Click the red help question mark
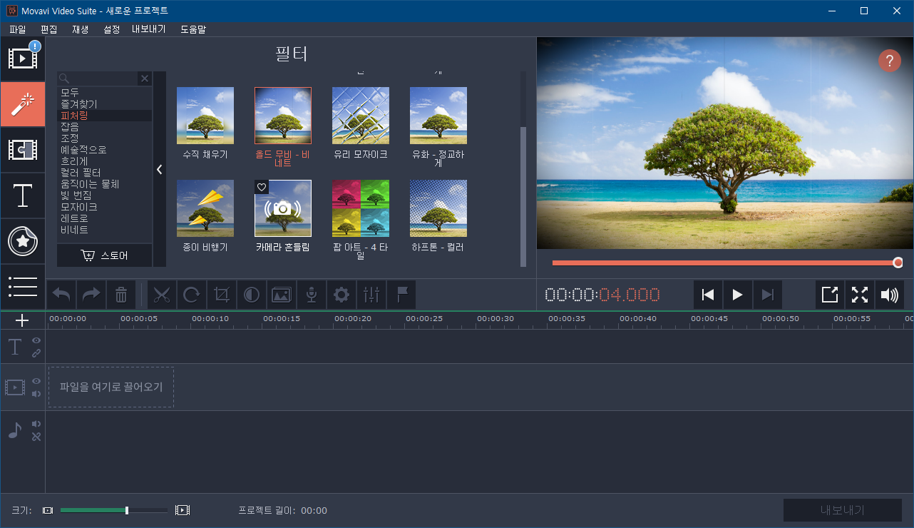Image resolution: width=914 pixels, height=528 pixels. [889, 61]
